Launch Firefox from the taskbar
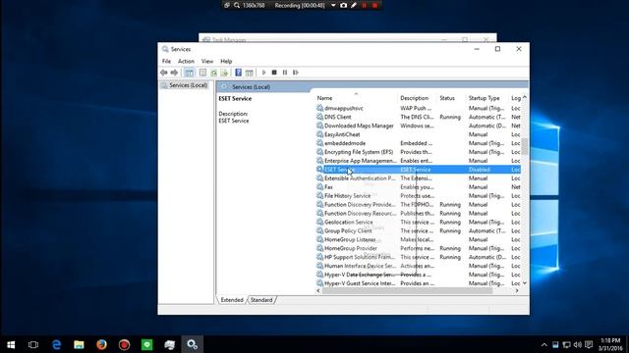Image resolution: width=629 pixels, height=353 pixels. pyautogui.click(x=101, y=344)
